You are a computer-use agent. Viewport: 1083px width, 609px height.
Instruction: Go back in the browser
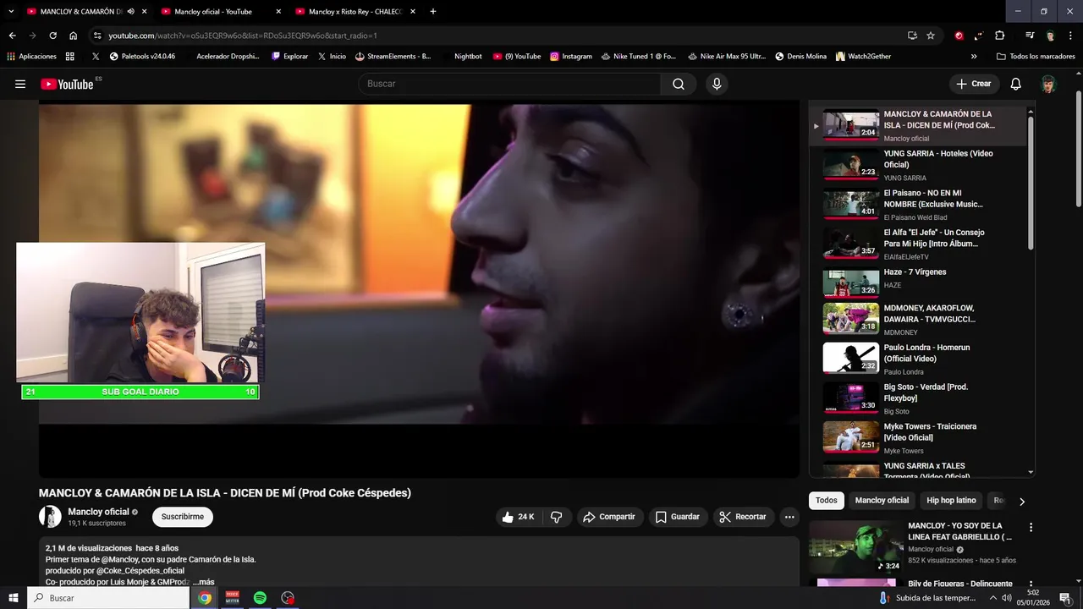(x=12, y=36)
